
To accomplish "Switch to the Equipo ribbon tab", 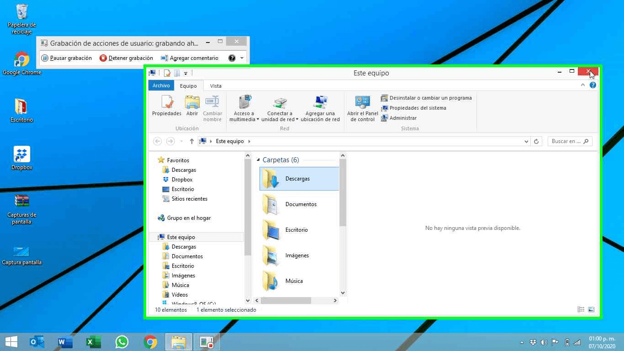I will pyautogui.click(x=188, y=86).
